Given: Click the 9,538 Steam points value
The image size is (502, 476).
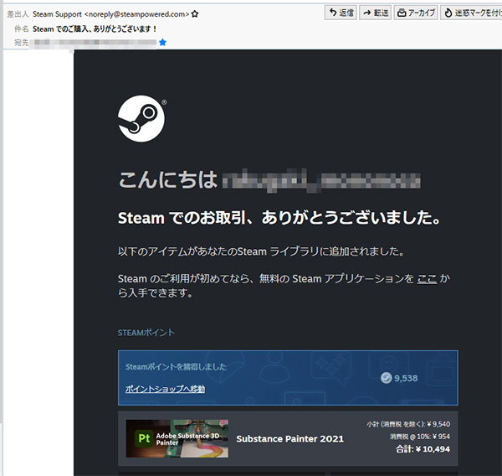Looking at the screenshot, I should 406,378.
